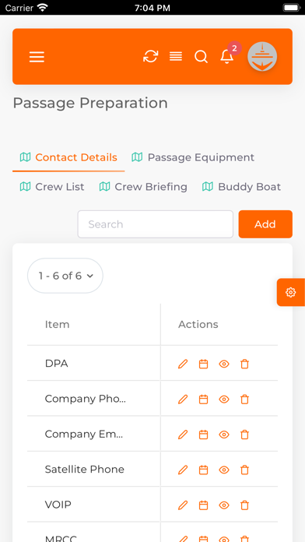Select the Crew List tab
This screenshot has width=305, height=542.
click(x=52, y=187)
